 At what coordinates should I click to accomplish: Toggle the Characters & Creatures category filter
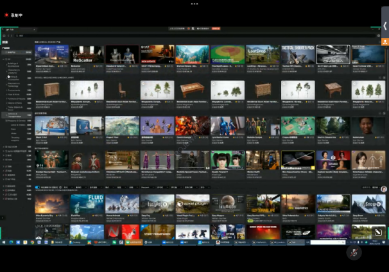[x=7, y=71]
